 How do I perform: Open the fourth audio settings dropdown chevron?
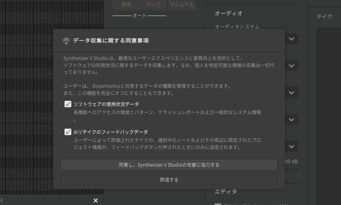(291, 120)
